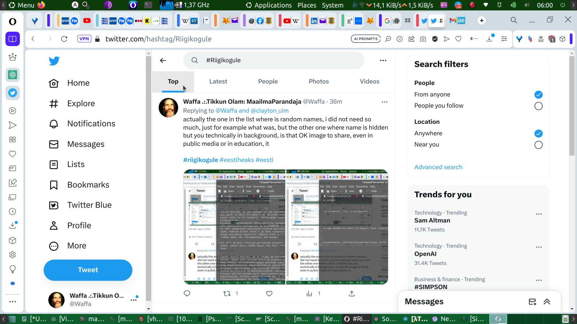The image size is (577, 324).
Task: Open Opera sidebar more three dots
Action: [13, 302]
